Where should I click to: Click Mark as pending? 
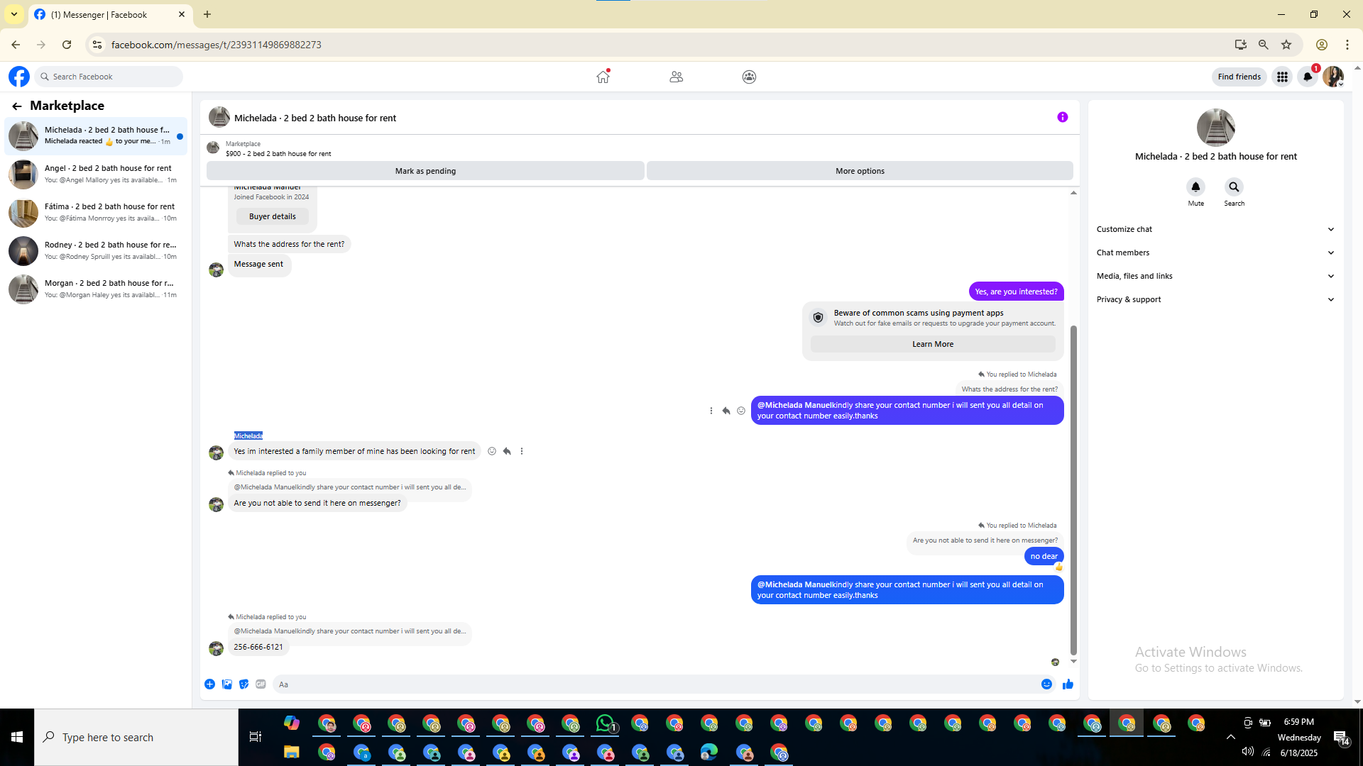tap(425, 171)
